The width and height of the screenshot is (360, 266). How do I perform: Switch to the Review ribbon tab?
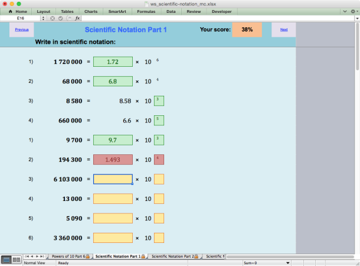click(194, 11)
